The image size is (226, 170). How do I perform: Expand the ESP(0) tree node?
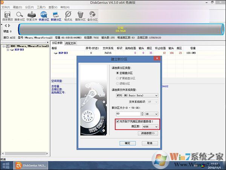pos(8,50)
